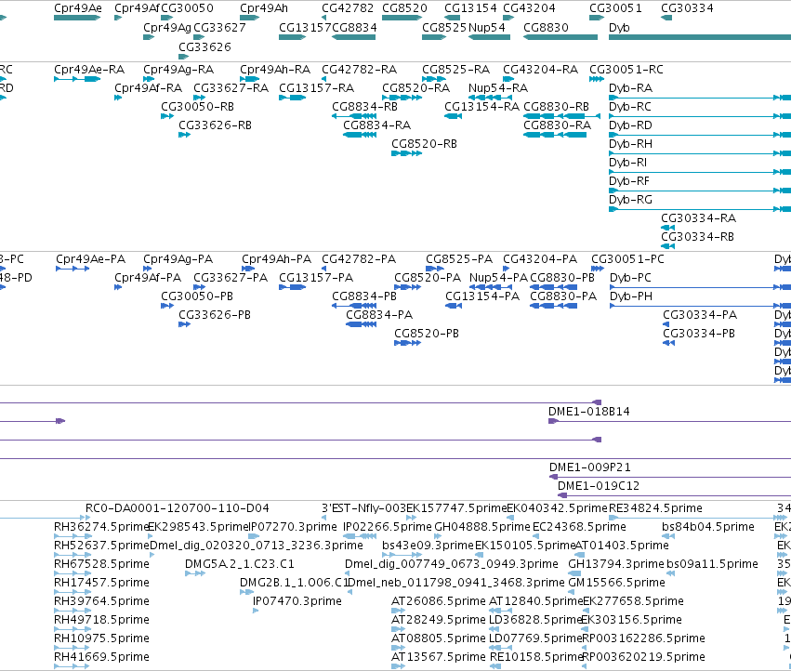The width and height of the screenshot is (791, 671).
Task: Click the RH41669.5prime EST label
Action: coord(102,657)
